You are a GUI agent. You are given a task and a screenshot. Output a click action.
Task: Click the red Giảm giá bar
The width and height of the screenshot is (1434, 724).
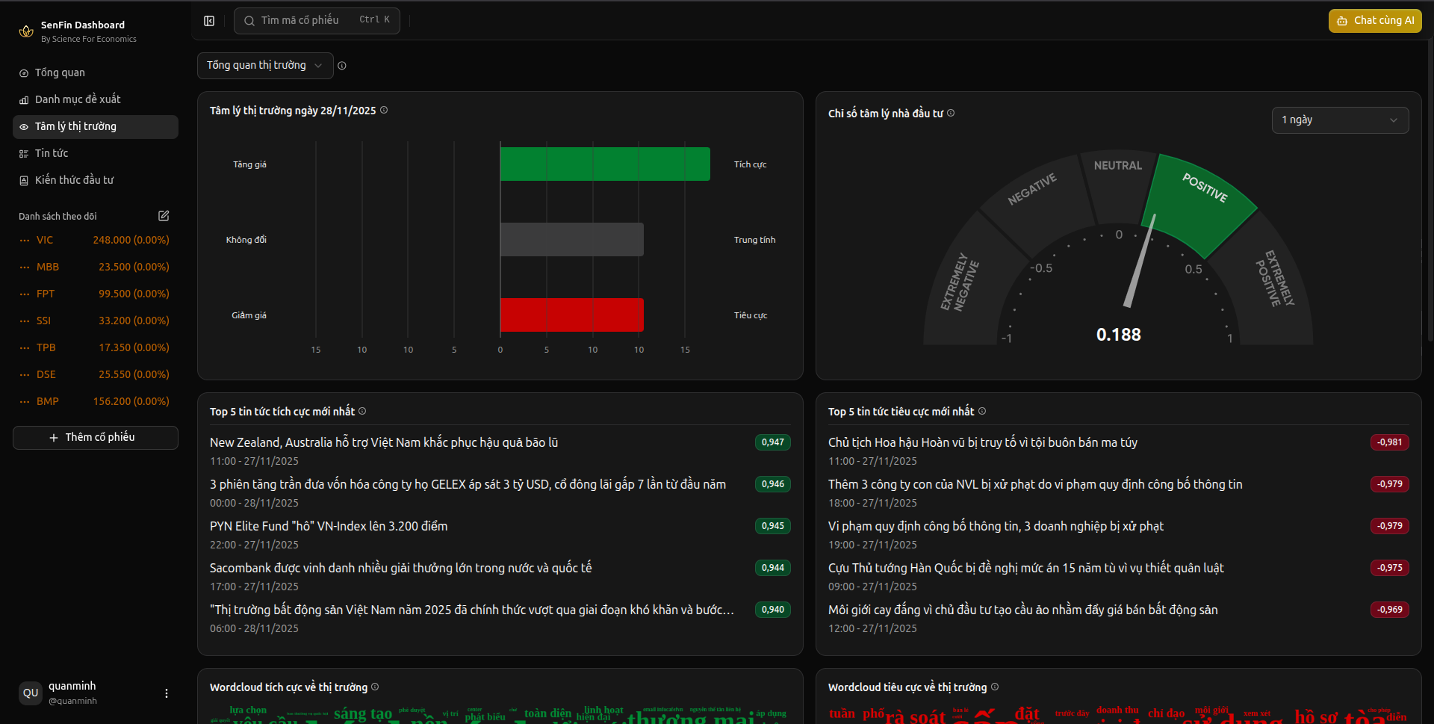[x=571, y=315]
